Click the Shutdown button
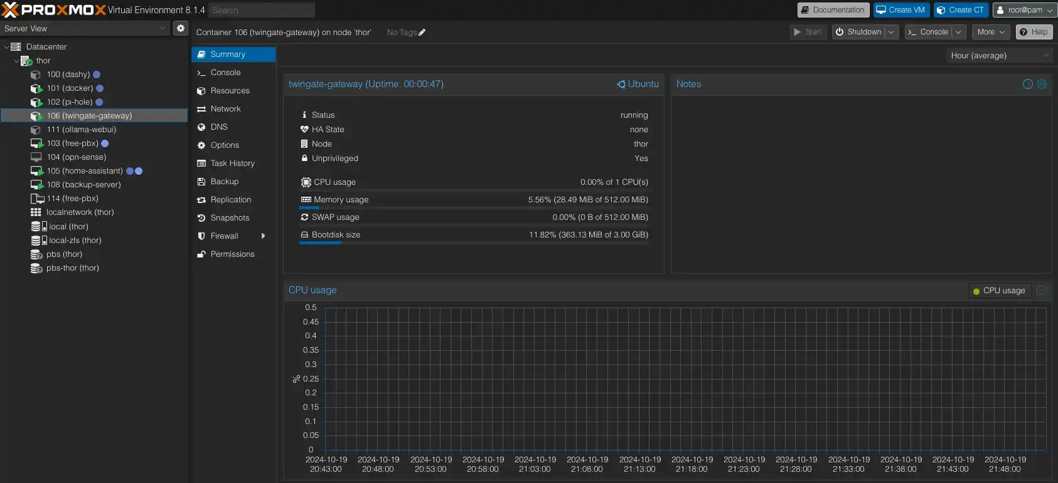The height and width of the screenshot is (483, 1058). pyautogui.click(x=858, y=32)
